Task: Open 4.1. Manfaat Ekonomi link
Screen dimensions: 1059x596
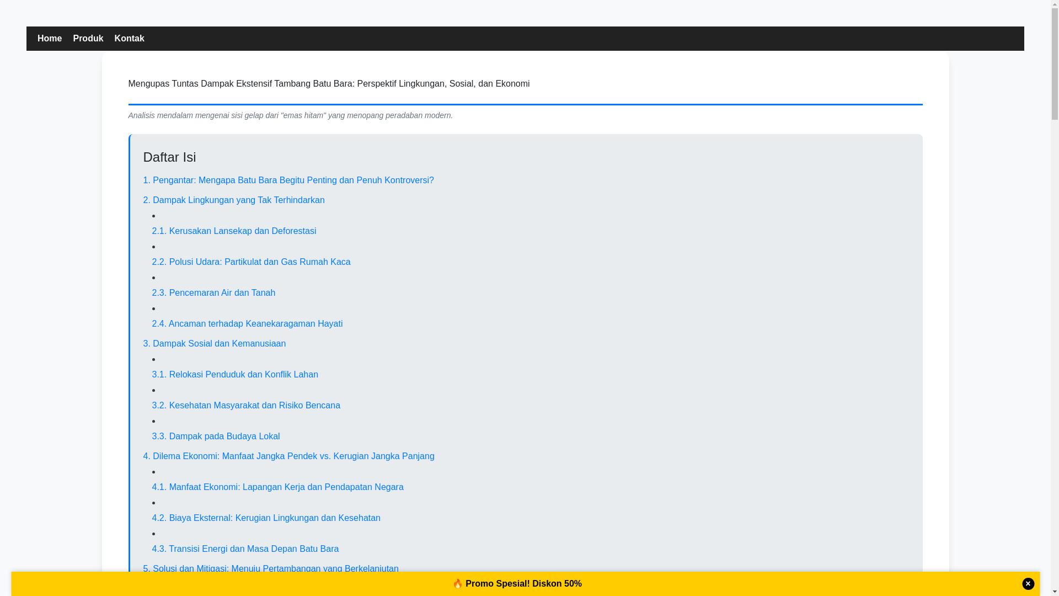Action: click(278, 487)
